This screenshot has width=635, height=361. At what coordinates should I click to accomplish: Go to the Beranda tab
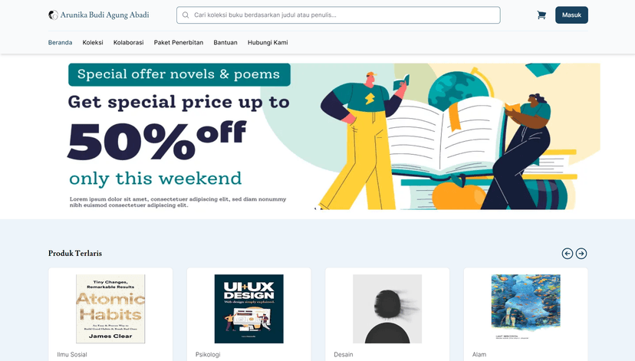(60, 43)
